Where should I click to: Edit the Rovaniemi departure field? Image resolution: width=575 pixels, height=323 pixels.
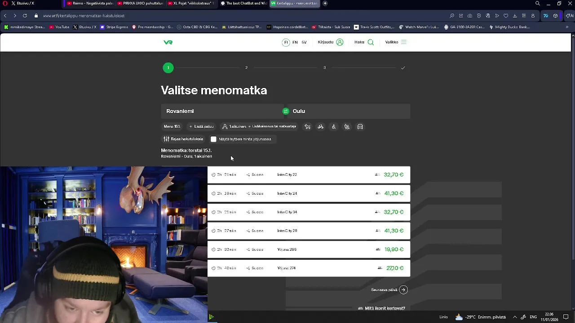(221, 111)
